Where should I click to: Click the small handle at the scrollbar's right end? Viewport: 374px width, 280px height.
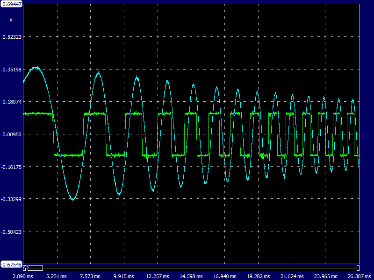click(x=358, y=267)
